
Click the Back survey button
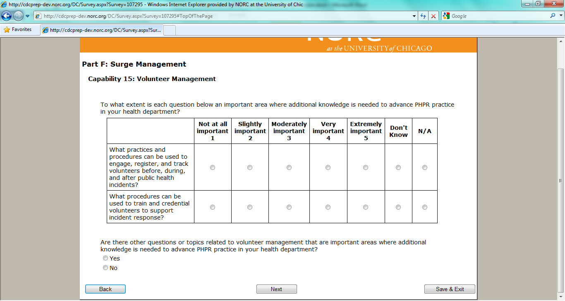click(105, 289)
